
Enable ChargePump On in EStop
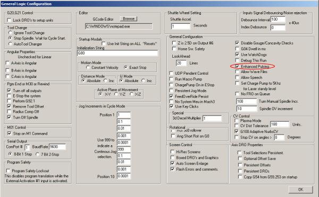point(171,85)
